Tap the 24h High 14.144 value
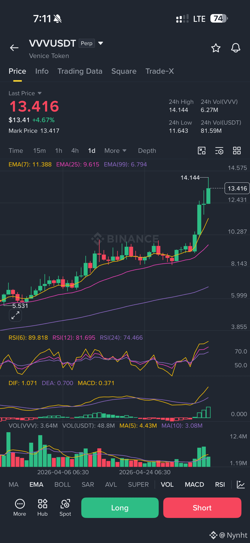The image size is (250, 543). (x=178, y=110)
